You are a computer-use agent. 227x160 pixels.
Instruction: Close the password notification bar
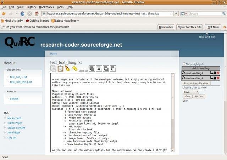(225, 27)
